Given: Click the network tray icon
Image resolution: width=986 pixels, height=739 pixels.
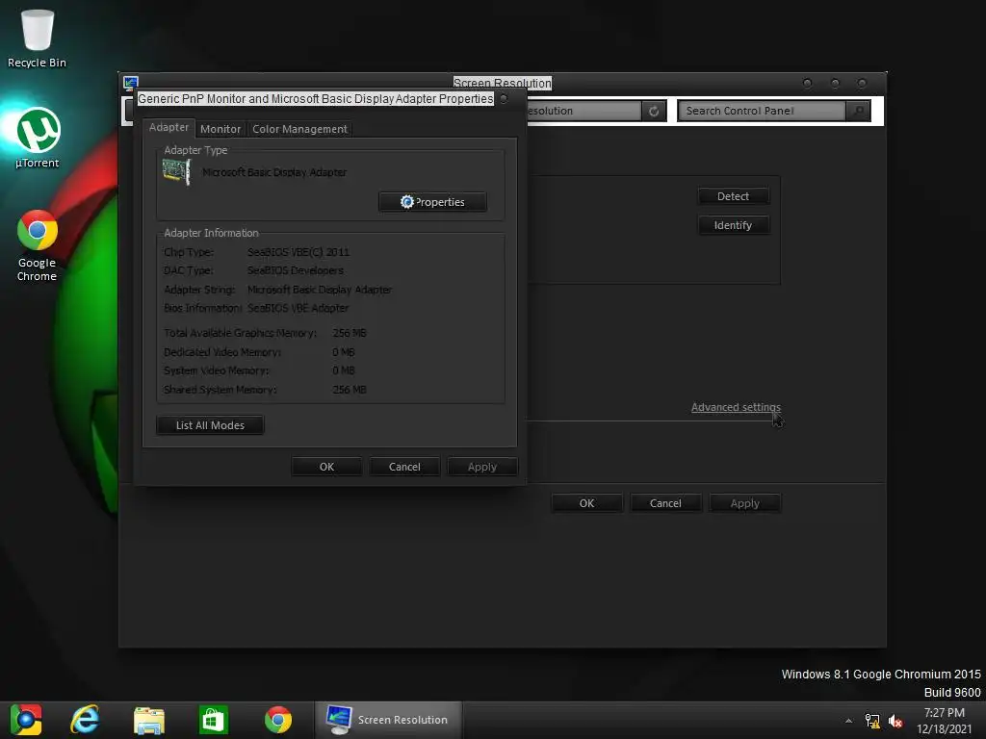Looking at the screenshot, I should point(872,721).
